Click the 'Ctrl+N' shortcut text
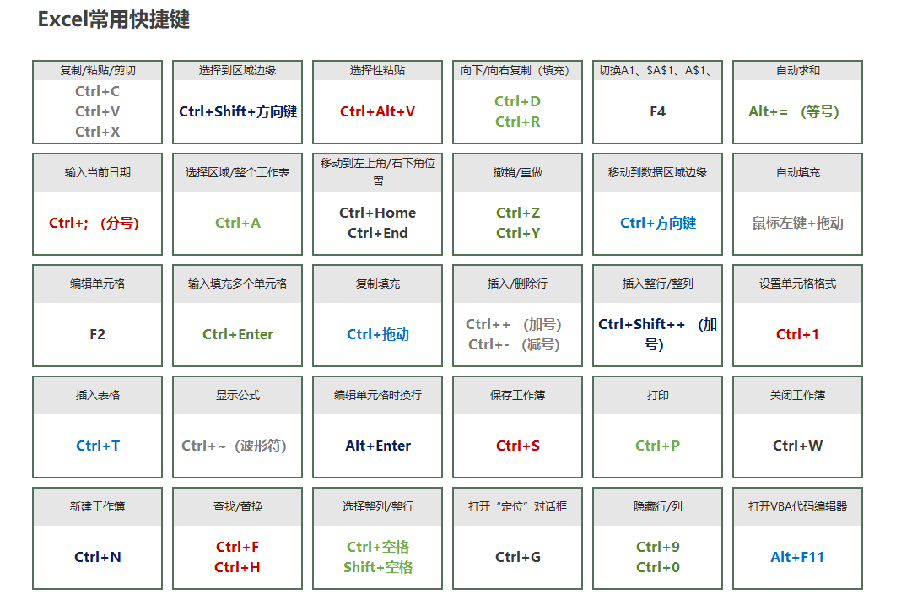Screen dimensions: 912x616 tap(98, 557)
